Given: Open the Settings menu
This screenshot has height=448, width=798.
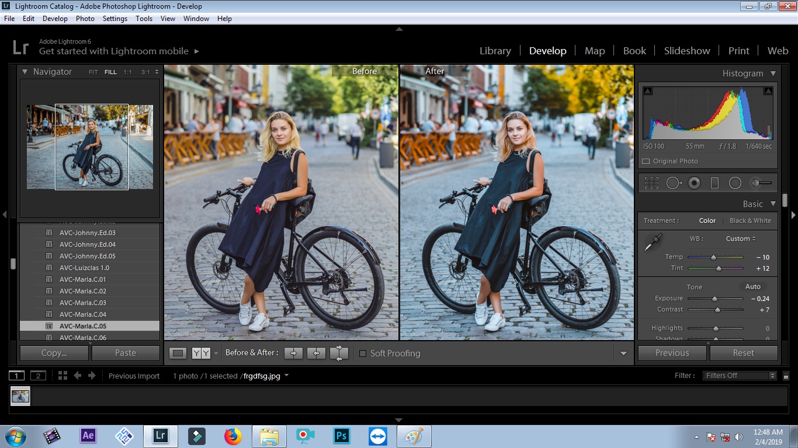Looking at the screenshot, I should coord(115,19).
